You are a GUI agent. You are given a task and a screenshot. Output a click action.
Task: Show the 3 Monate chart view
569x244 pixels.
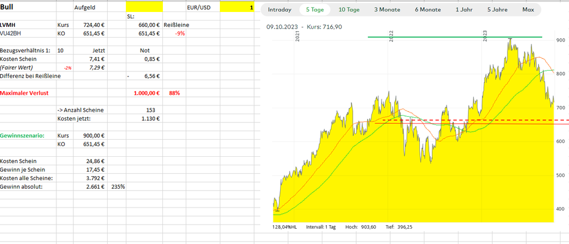pos(387,10)
